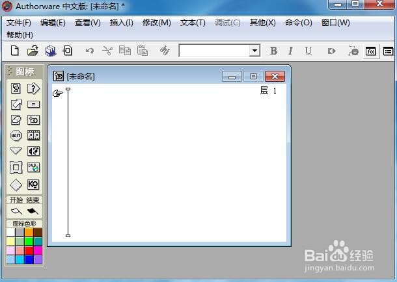Maximize the [未命名] design window
The width and height of the screenshot is (397, 282).
pos(253,77)
